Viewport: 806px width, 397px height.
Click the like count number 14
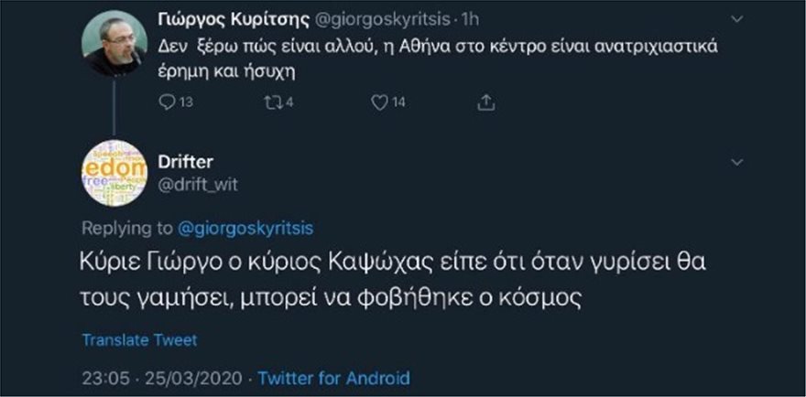coord(398,103)
